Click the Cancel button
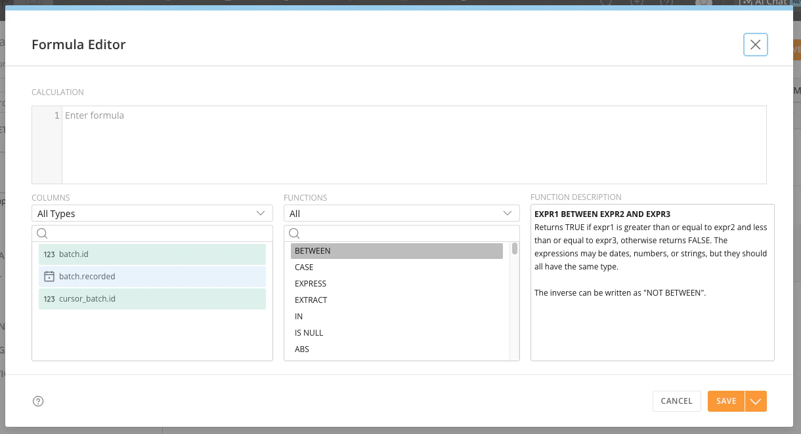 pos(676,401)
